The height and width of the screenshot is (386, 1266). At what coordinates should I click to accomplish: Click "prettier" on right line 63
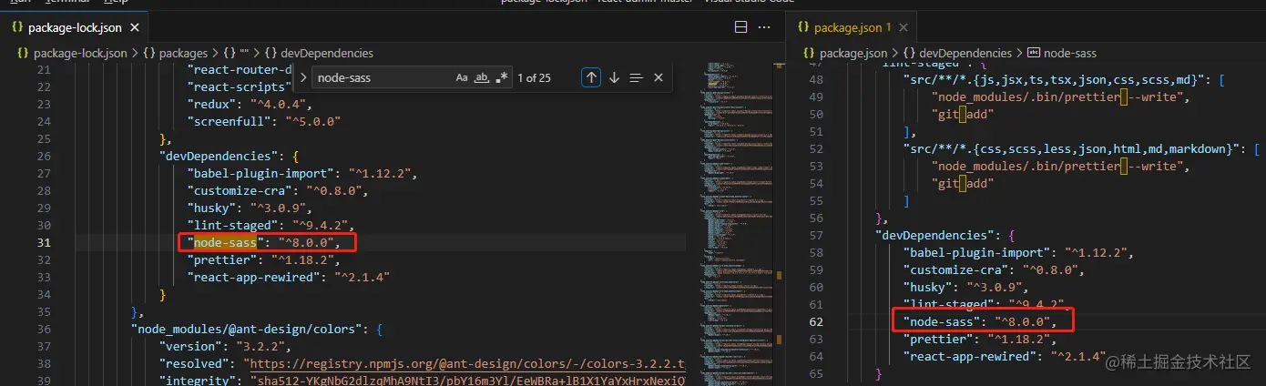pyautogui.click(x=938, y=339)
